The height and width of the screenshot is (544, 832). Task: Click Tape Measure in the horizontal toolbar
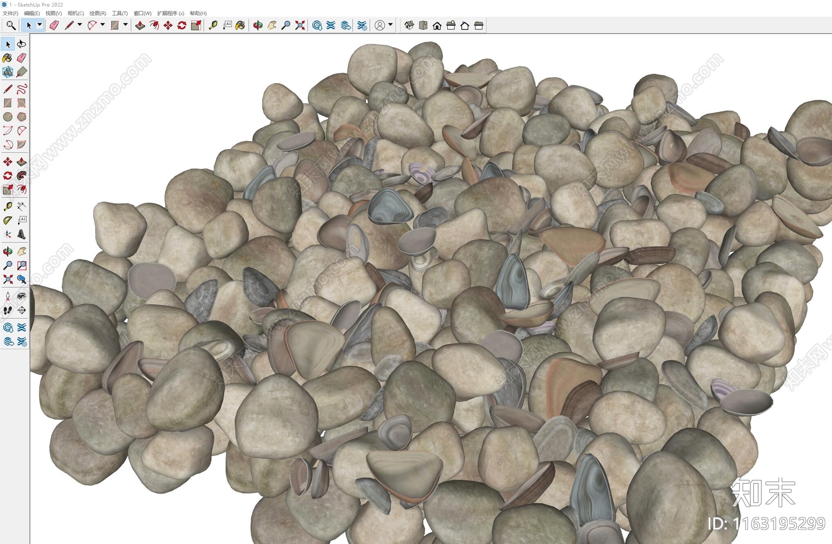coord(213,25)
